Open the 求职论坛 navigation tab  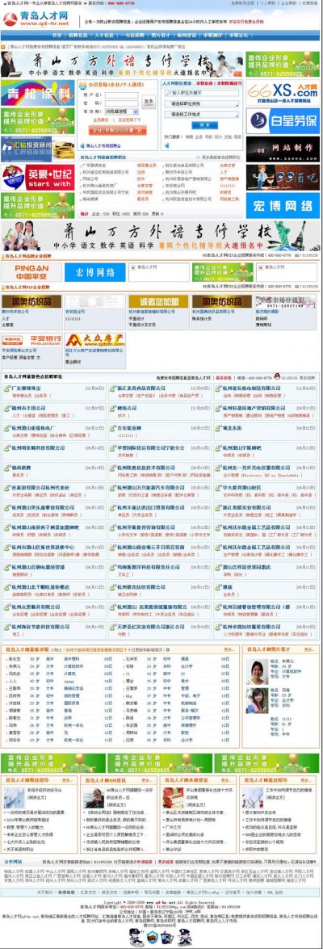(x=238, y=36)
